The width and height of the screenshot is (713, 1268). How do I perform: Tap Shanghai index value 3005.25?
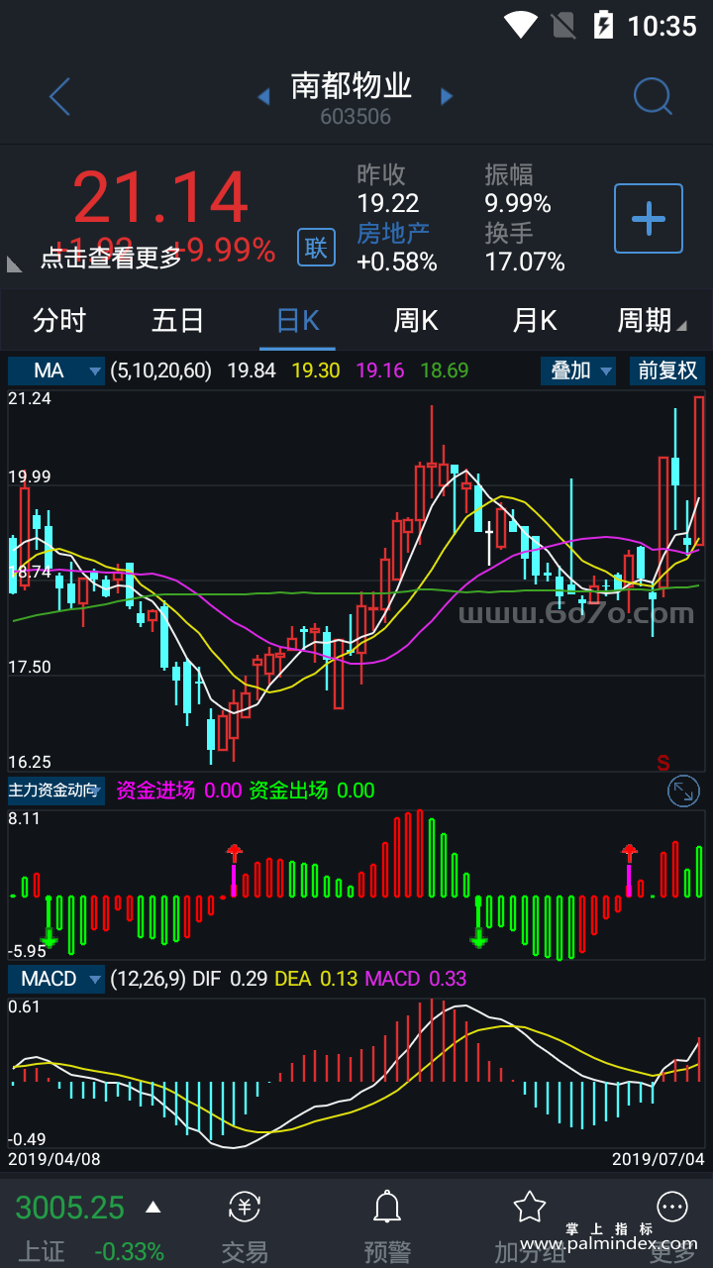pyautogui.click(x=70, y=1208)
